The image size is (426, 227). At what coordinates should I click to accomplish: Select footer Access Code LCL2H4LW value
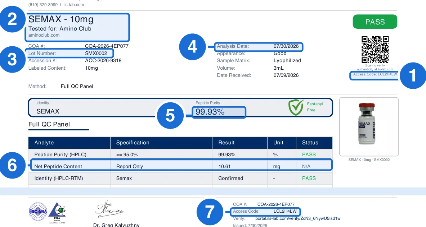coord(285,211)
